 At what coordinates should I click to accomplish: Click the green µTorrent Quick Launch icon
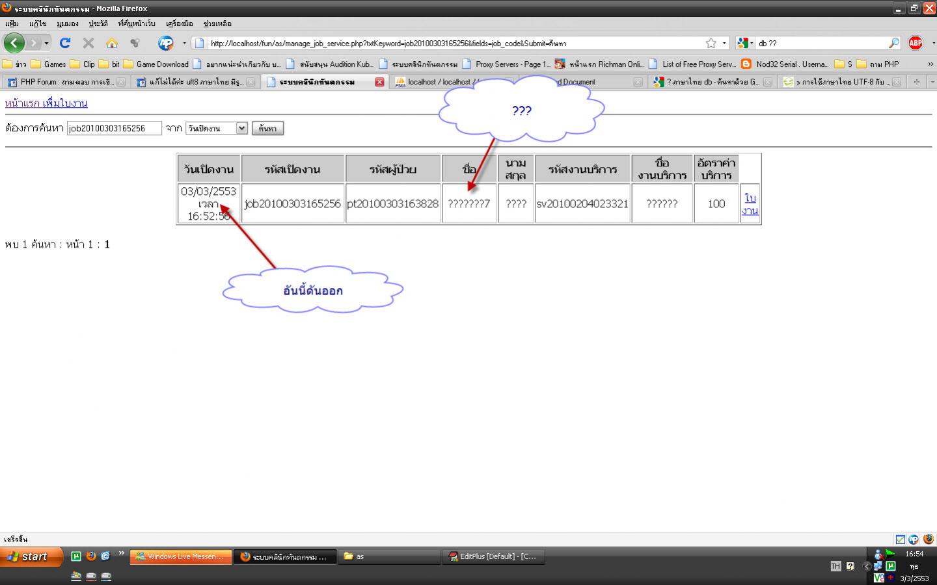pyautogui.click(x=76, y=556)
